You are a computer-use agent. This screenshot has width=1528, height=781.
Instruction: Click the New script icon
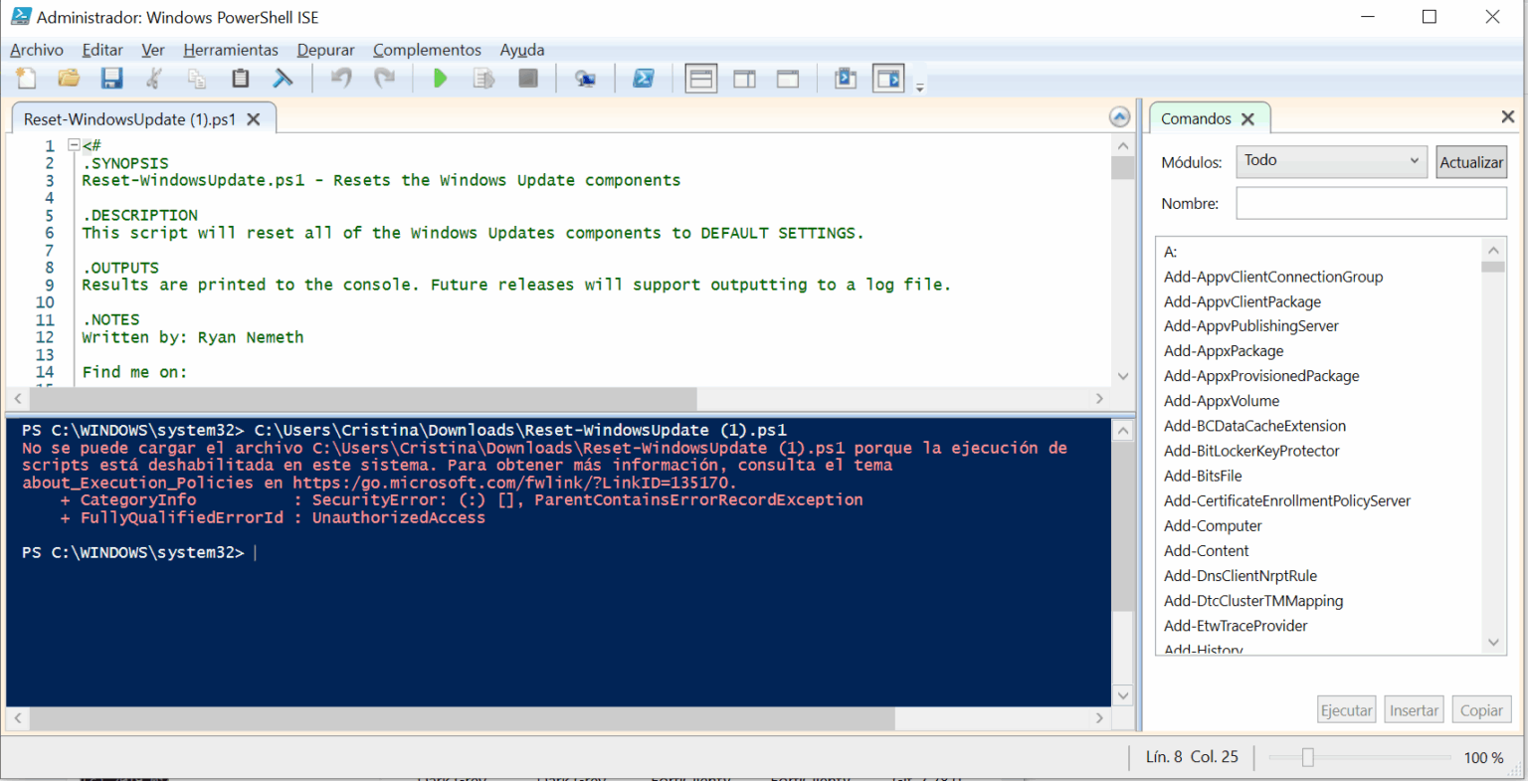pyautogui.click(x=27, y=79)
